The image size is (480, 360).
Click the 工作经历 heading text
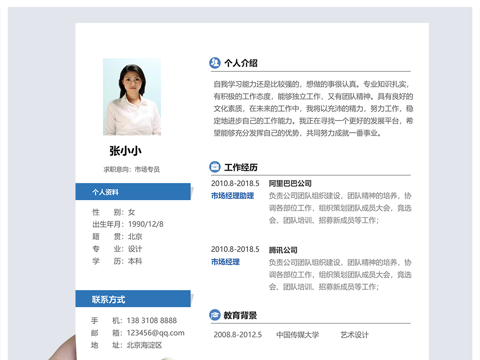point(240,167)
